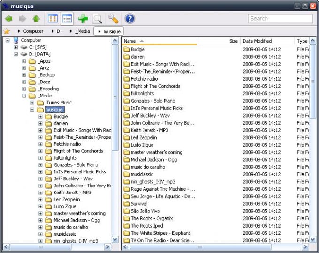Select 'The White Stripes - Elephant' in list
Viewport: 319px width, 253px height.
point(160,233)
